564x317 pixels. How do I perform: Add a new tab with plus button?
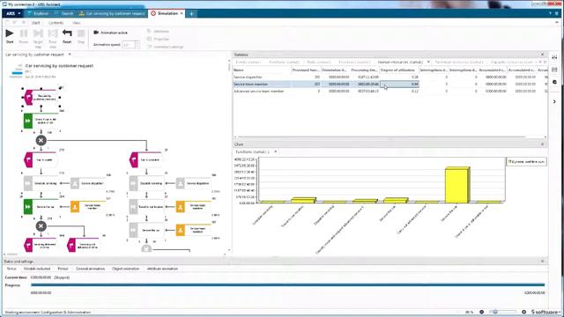click(x=191, y=14)
